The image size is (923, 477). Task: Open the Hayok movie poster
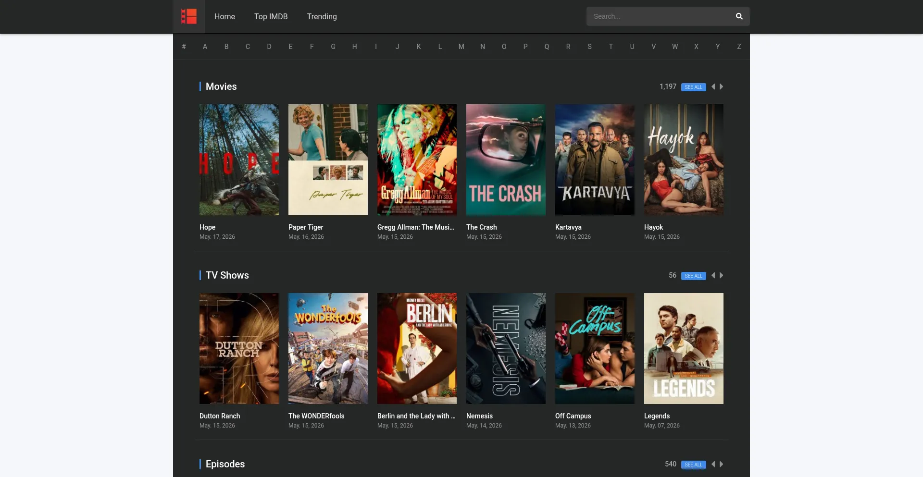[684, 159]
